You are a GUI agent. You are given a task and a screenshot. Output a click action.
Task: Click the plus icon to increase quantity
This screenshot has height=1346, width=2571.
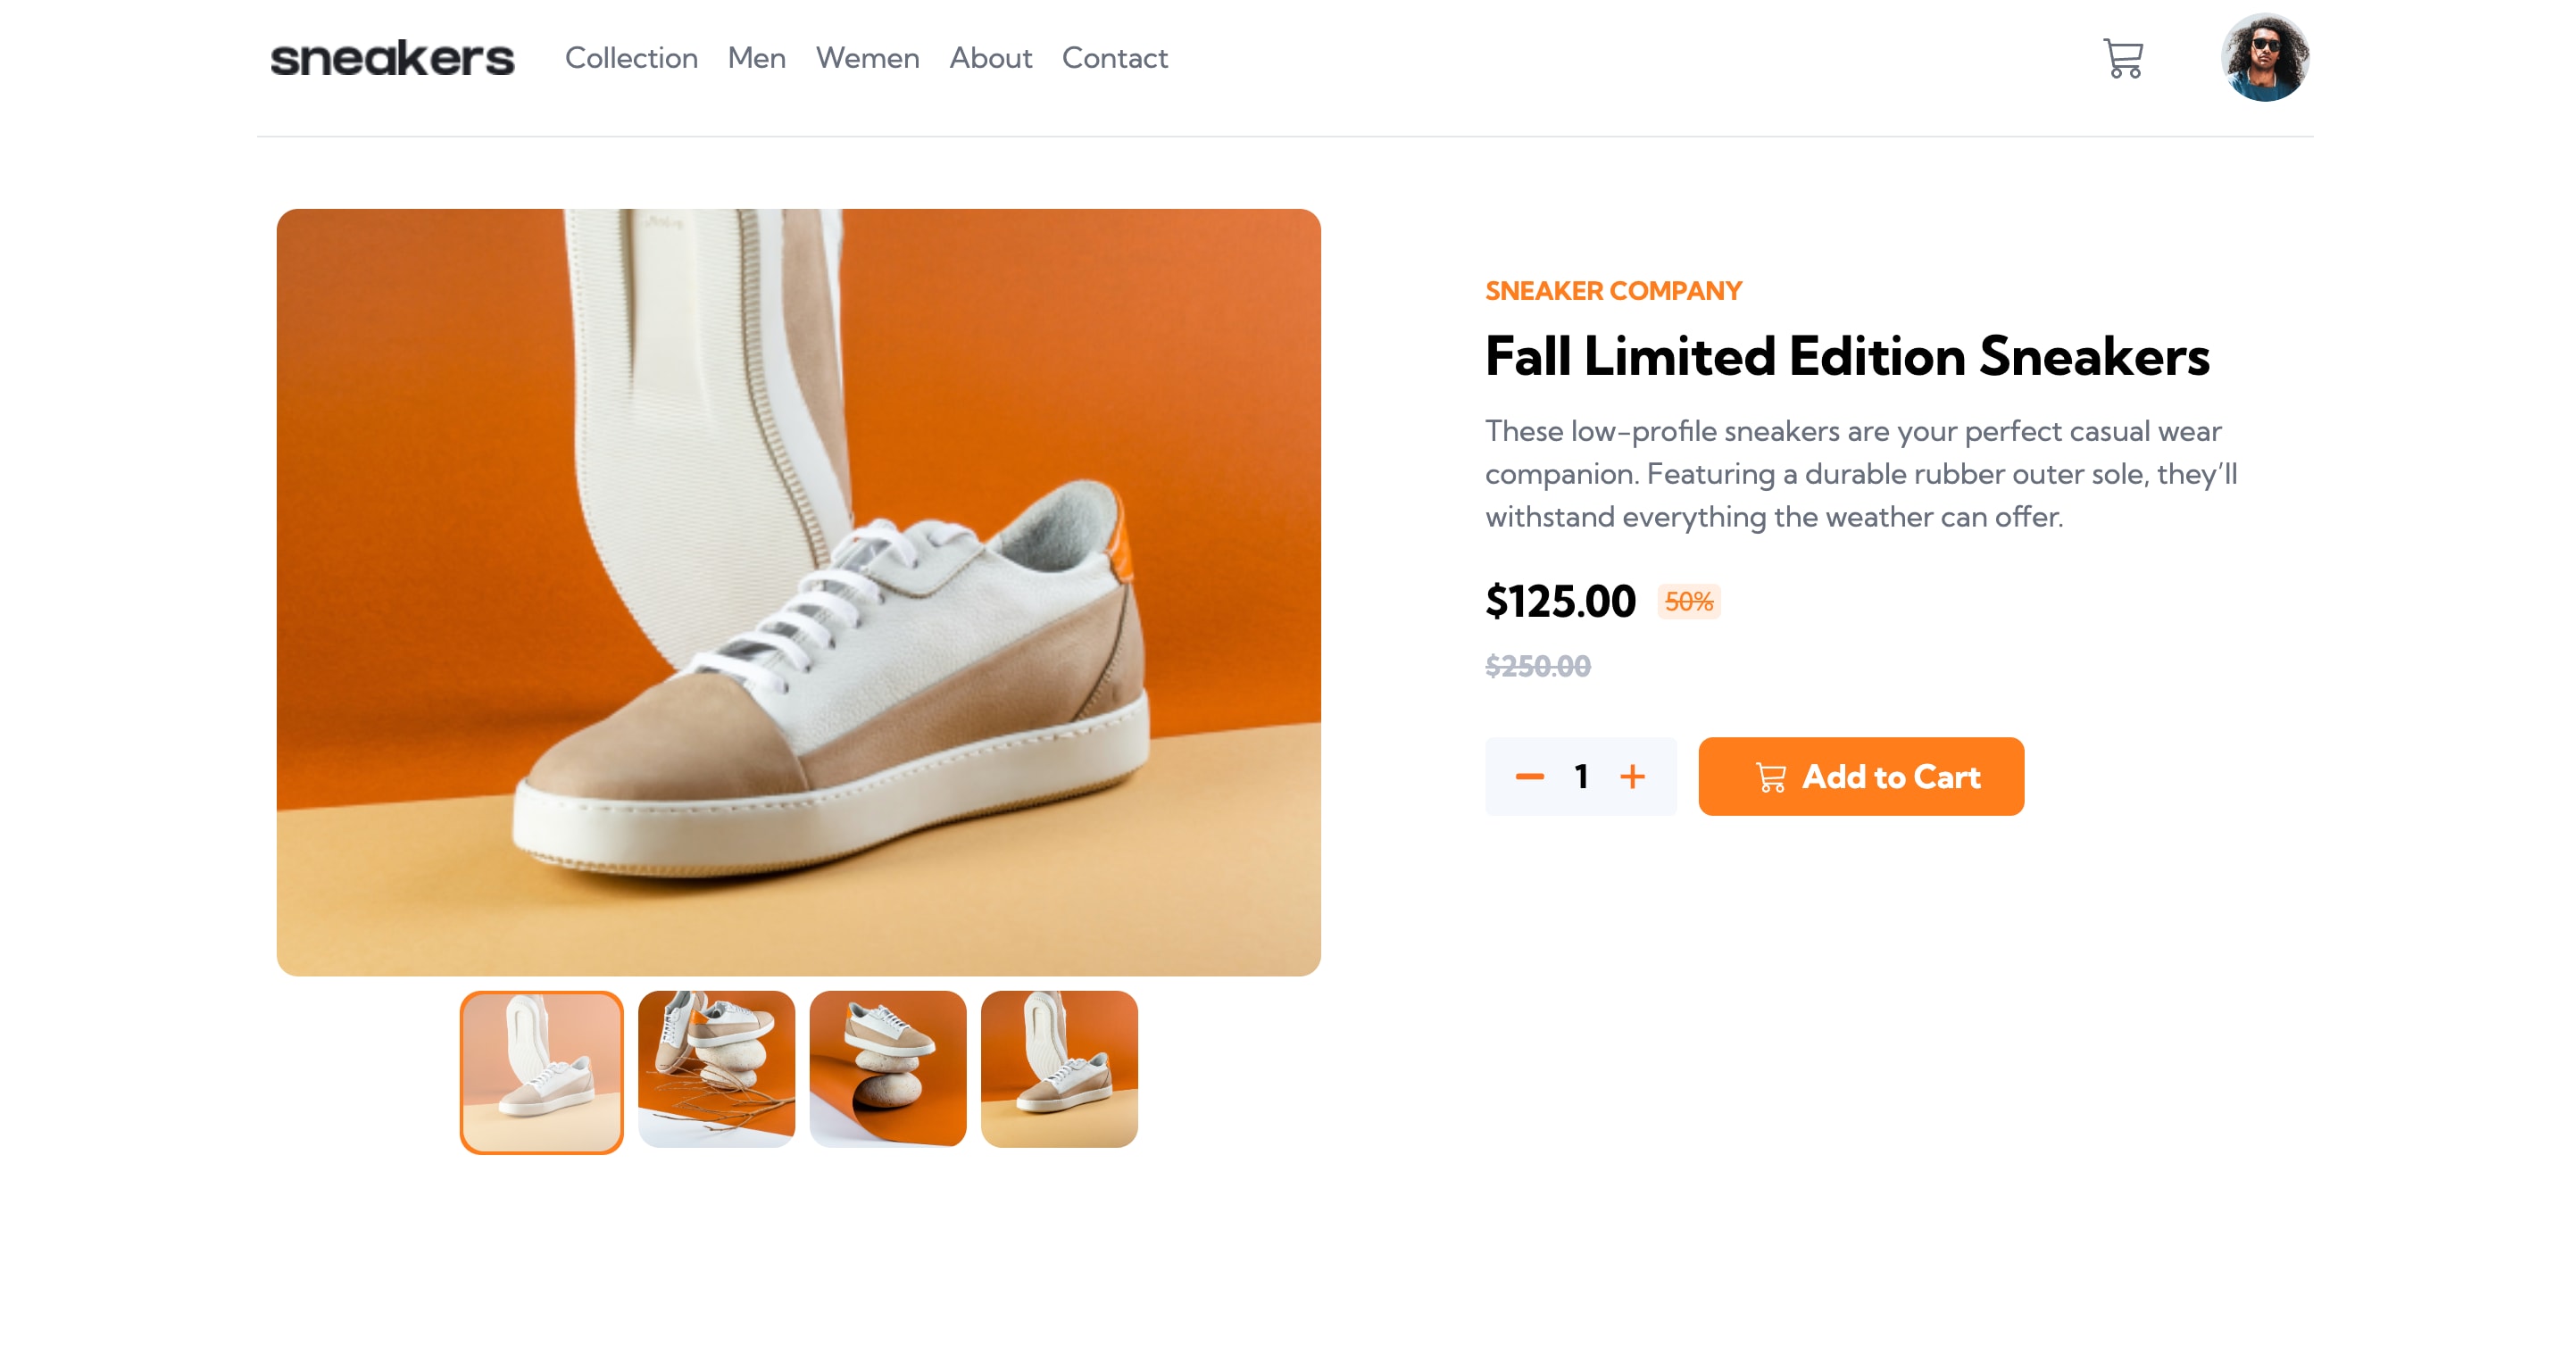(1634, 777)
